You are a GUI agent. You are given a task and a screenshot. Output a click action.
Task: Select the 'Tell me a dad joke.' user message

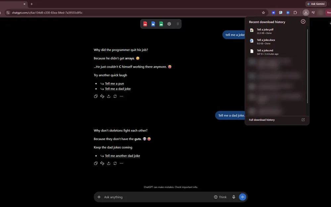(230, 116)
